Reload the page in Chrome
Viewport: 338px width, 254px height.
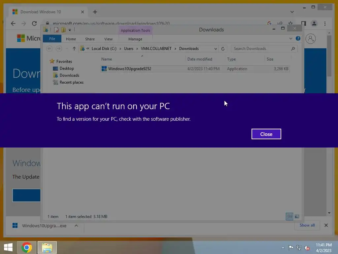tap(34, 23)
